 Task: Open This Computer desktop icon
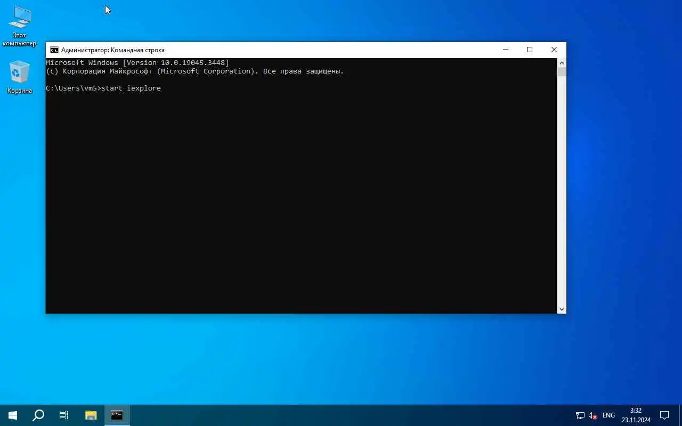tap(19, 27)
